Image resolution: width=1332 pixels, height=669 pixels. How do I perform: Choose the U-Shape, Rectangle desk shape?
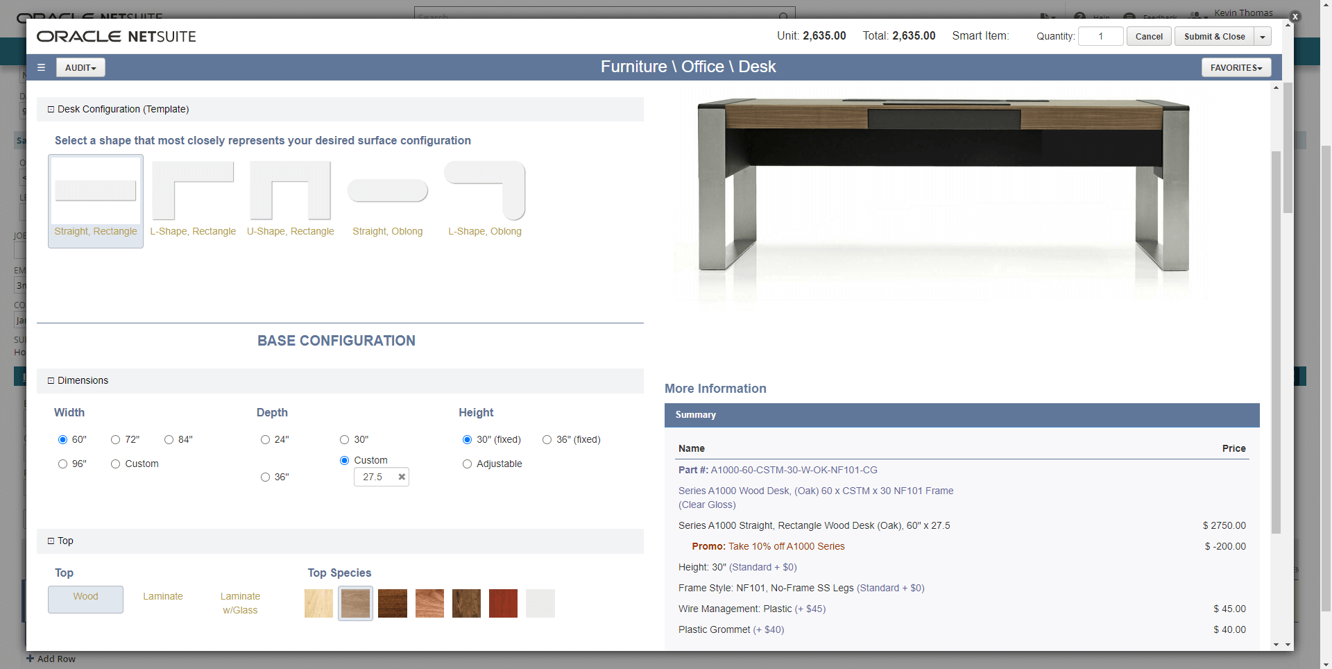tap(290, 199)
